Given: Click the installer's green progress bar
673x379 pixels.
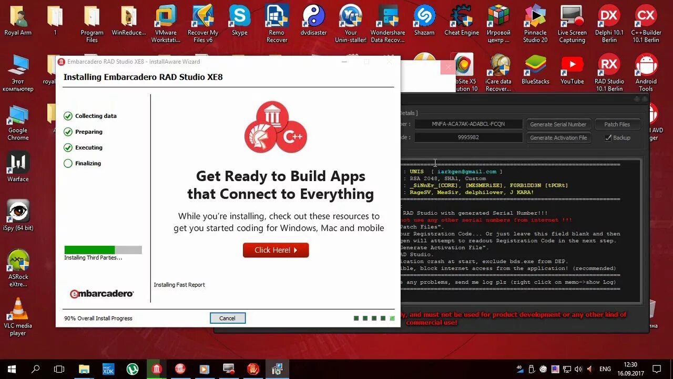Looking at the screenshot, I should [103, 250].
